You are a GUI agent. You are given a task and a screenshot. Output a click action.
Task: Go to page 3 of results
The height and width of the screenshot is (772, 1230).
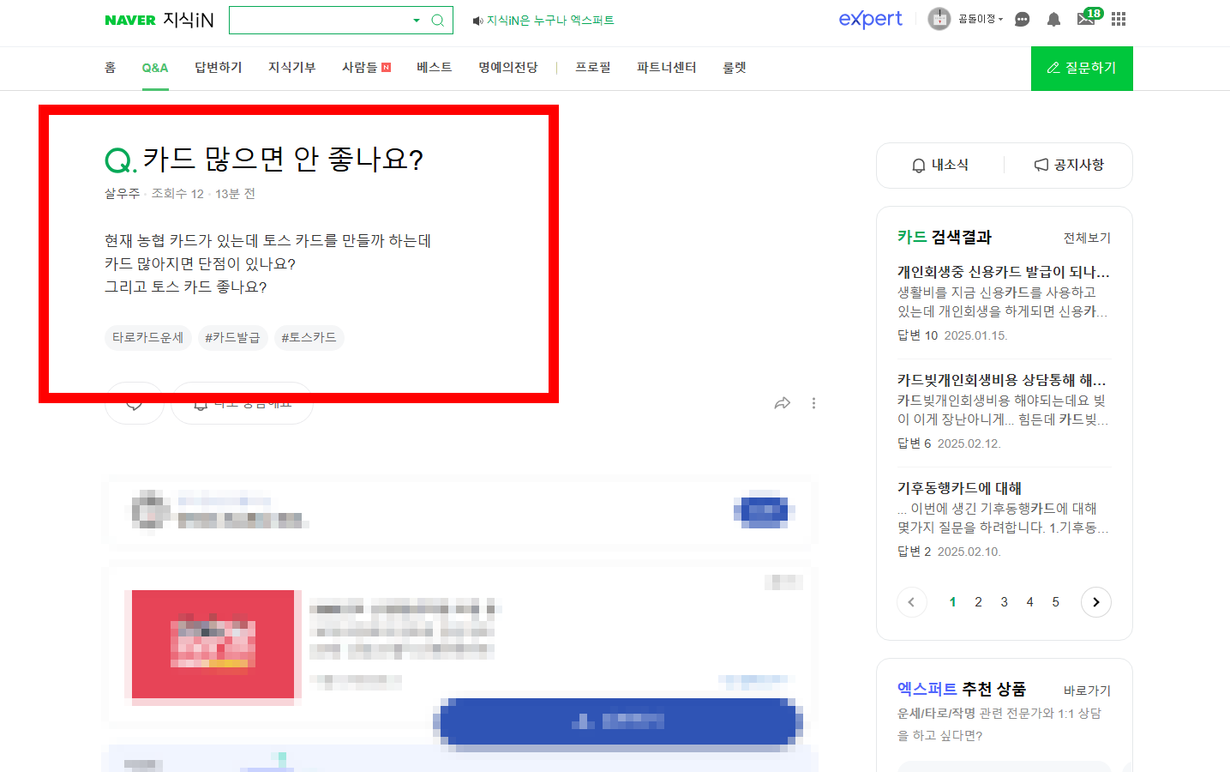pyautogui.click(x=1004, y=602)
